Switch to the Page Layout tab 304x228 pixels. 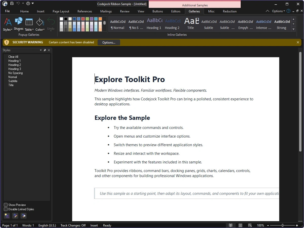[61, 11]
